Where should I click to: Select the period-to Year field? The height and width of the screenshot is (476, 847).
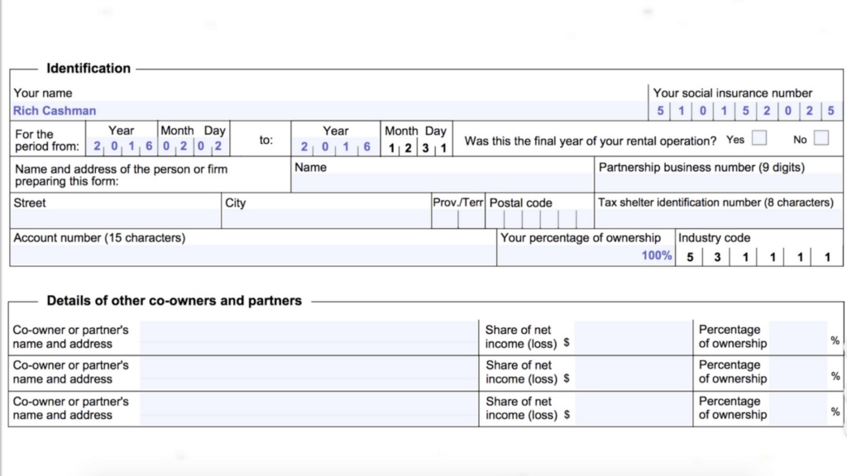pyautogui.click(x=335, y=147)
